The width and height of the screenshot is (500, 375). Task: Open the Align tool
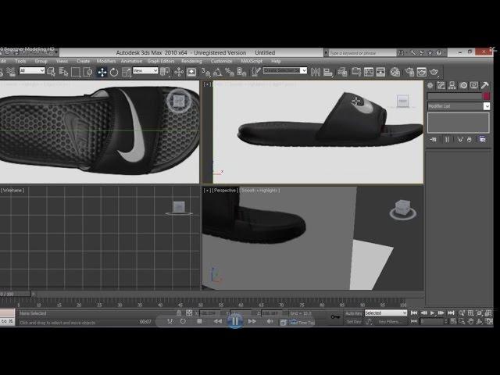pos(328,72)
